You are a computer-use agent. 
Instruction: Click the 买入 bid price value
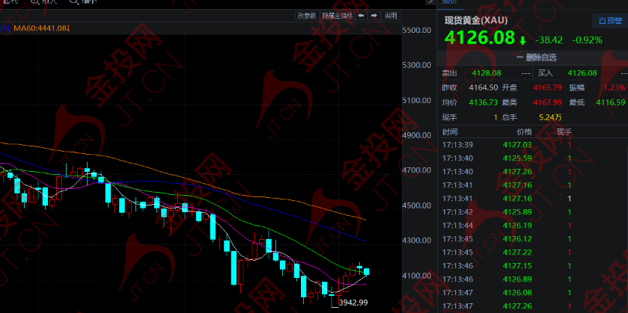click(582, 73)
